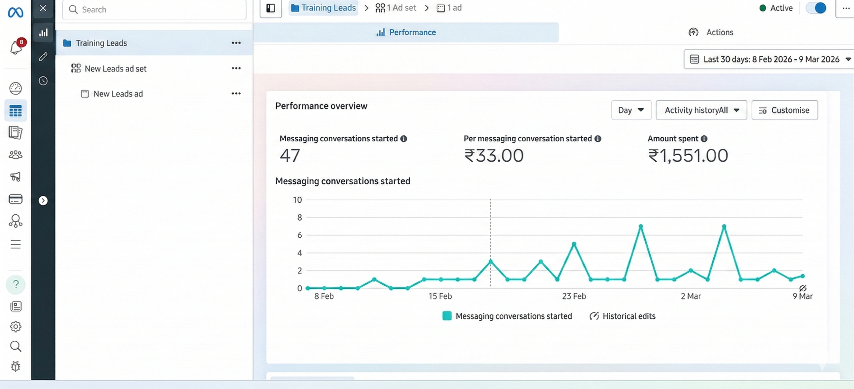Open Events Manager nodes icon

coord(16,221)
